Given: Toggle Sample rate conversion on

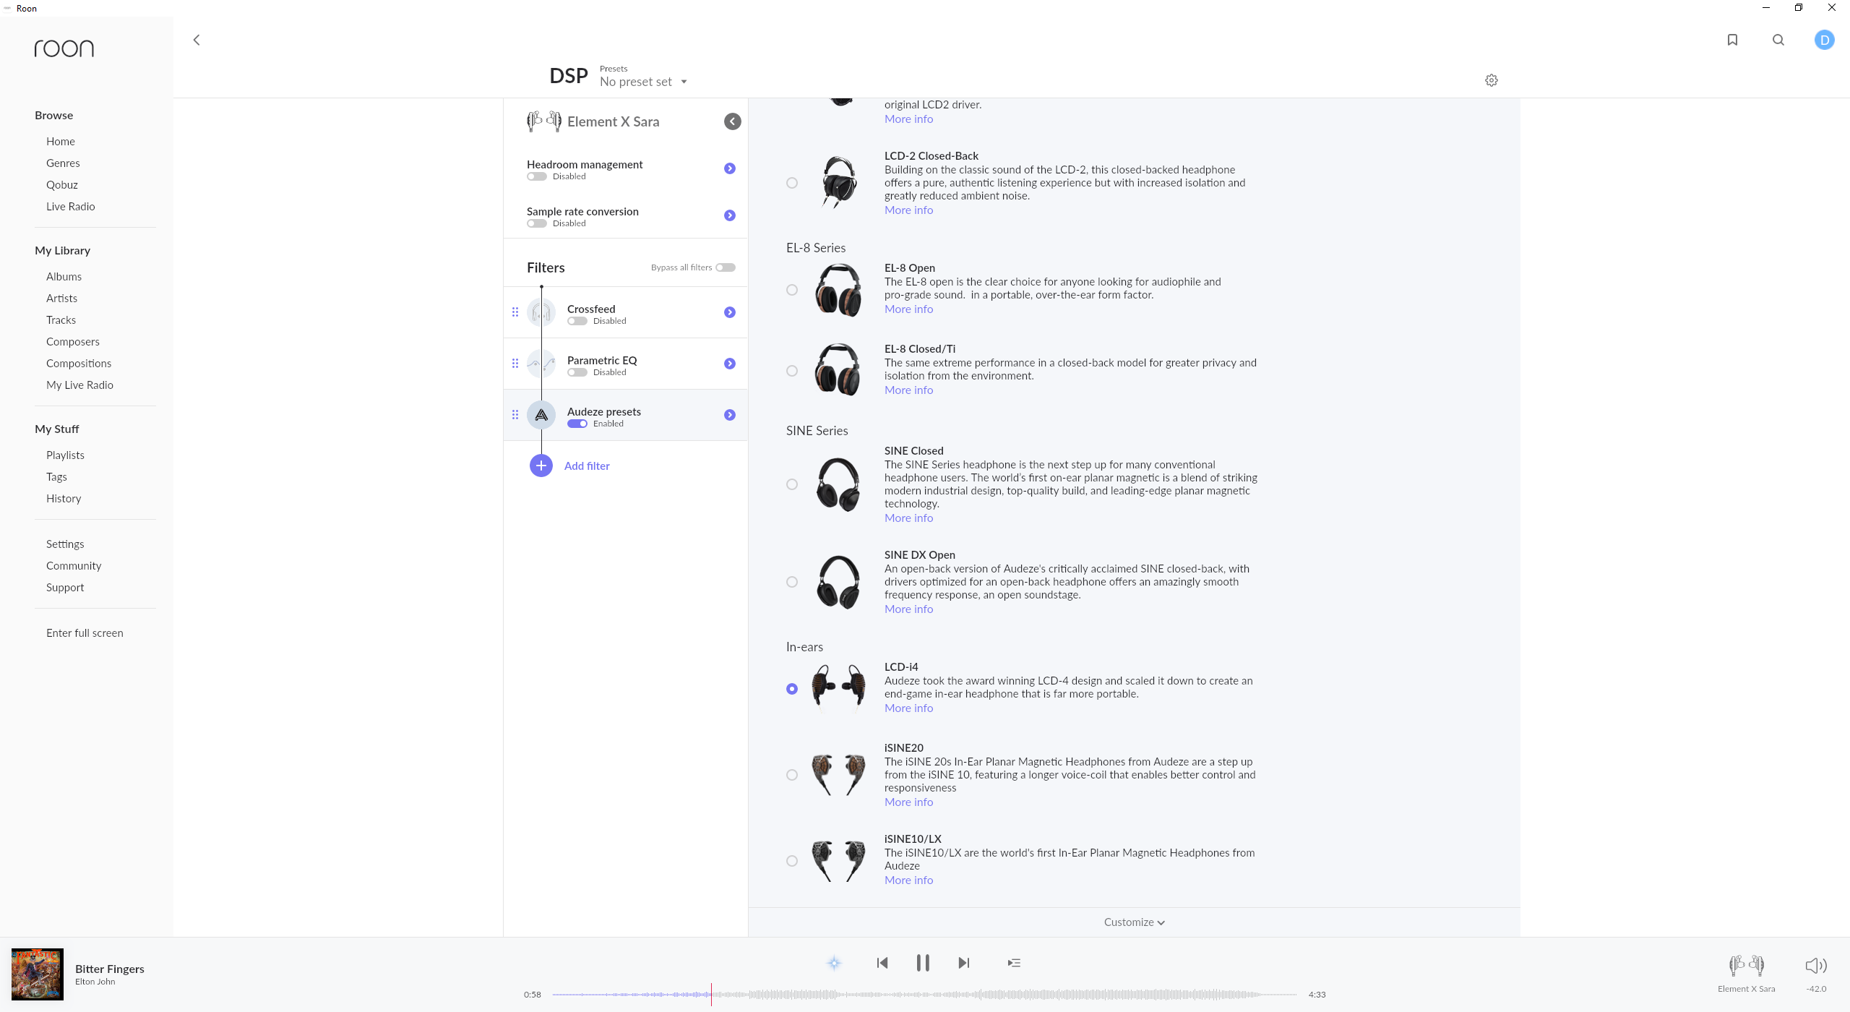Looking at the screenshot, I should tap(536, 223).
